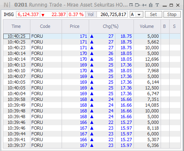Click volume 12,500 in the list
This screenshot has width=184, height=151.
[x=152, y=88]
